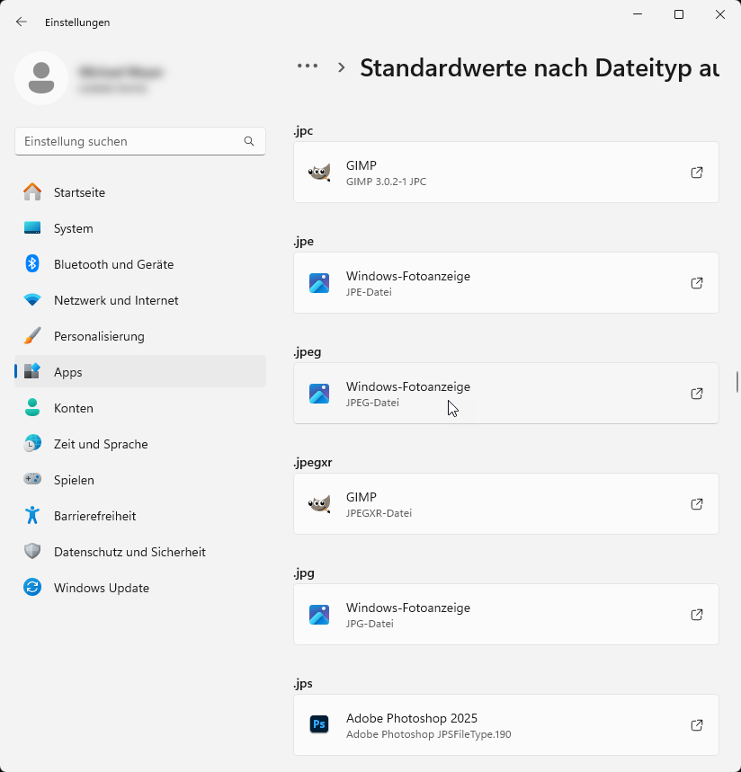Open the Spielen settings category
The width and height of the screenshot is (741, 772).
click(x=140, y=480)
